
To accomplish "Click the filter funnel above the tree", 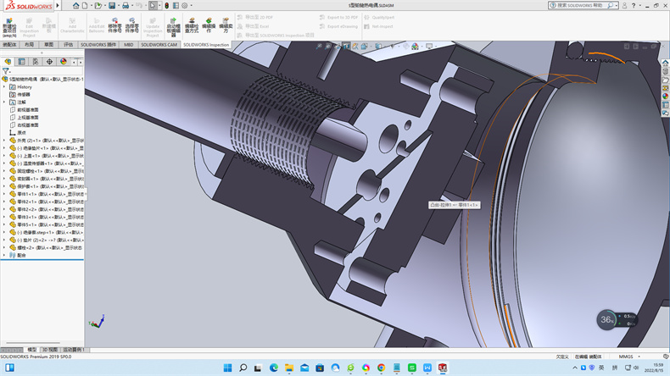I will pyautogui.click(x=5, y=71).
